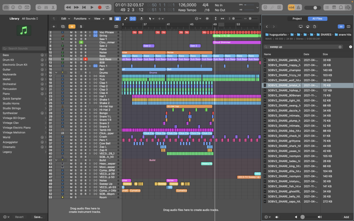Open the Apple Loops browser icon
This screenshot has height=221, width=354.
(341, 7)
